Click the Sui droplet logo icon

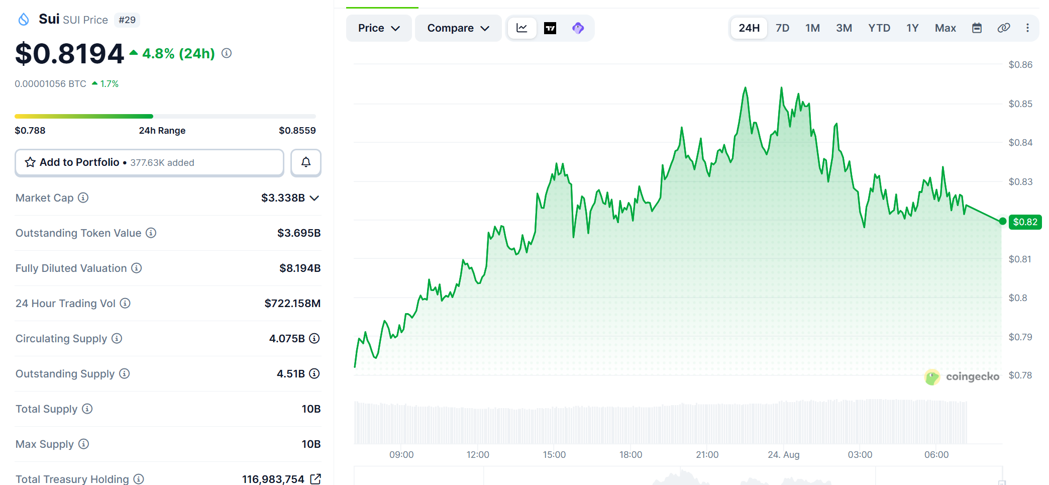[24, 20]
